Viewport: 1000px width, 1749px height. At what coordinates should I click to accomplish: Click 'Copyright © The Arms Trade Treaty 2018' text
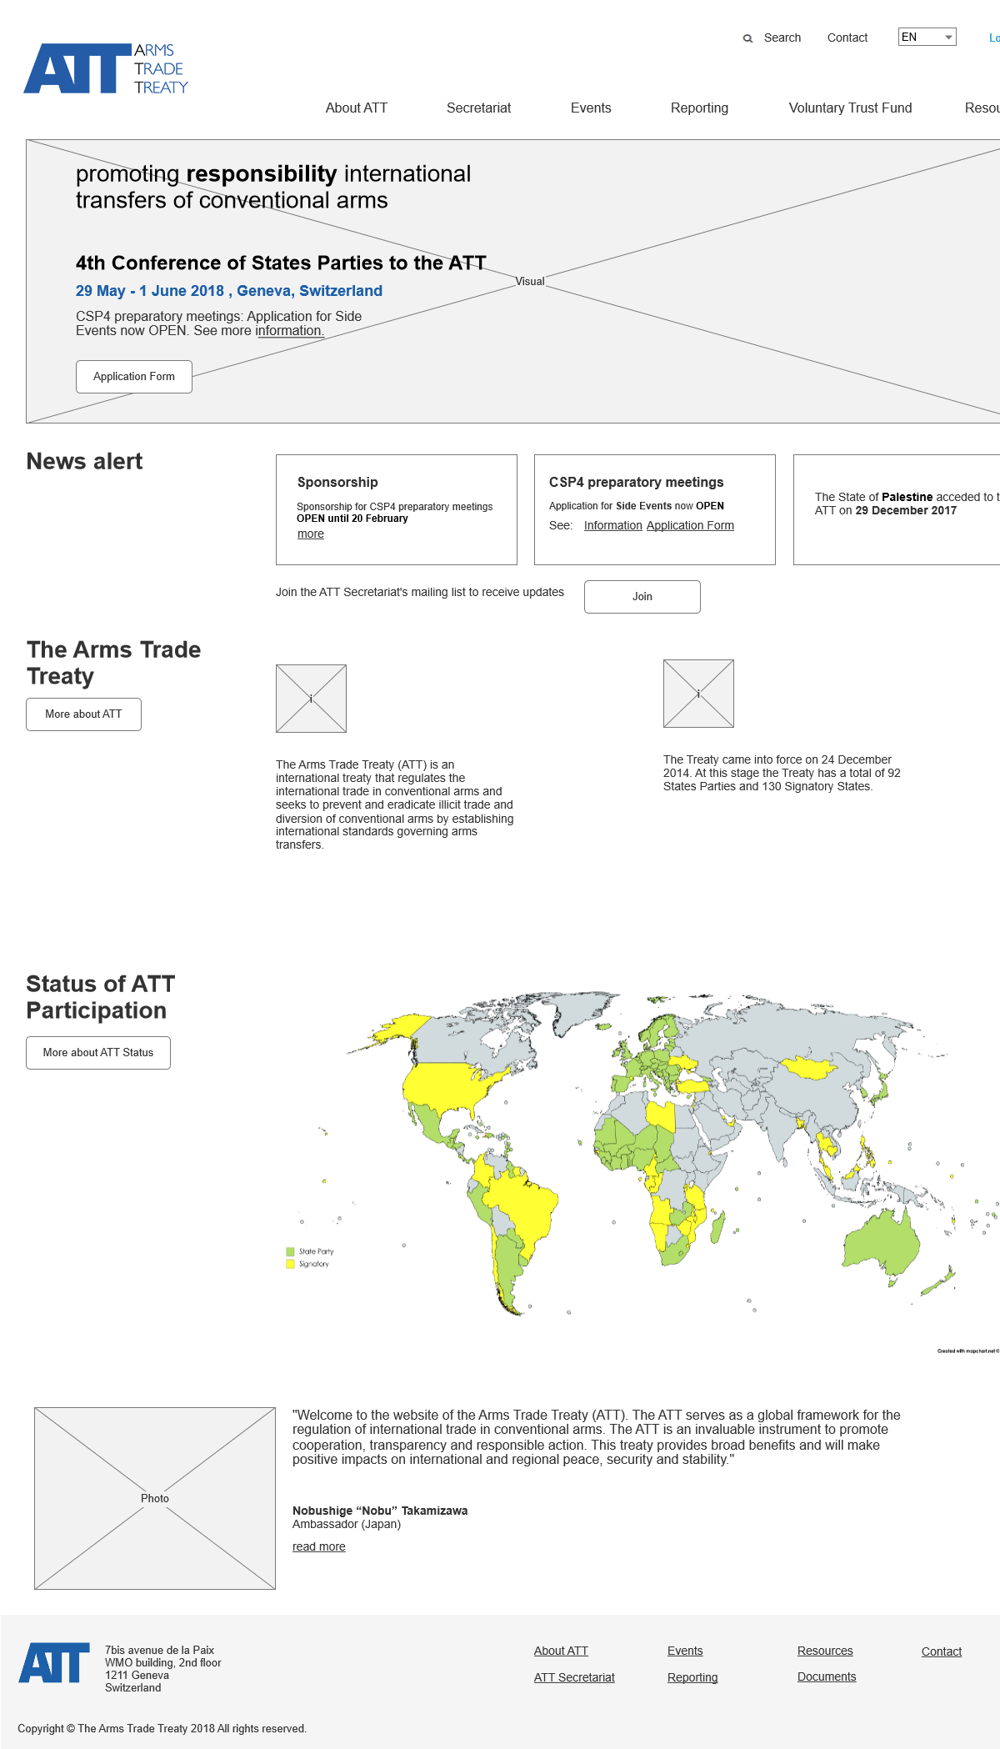(x=162, y=1728)
